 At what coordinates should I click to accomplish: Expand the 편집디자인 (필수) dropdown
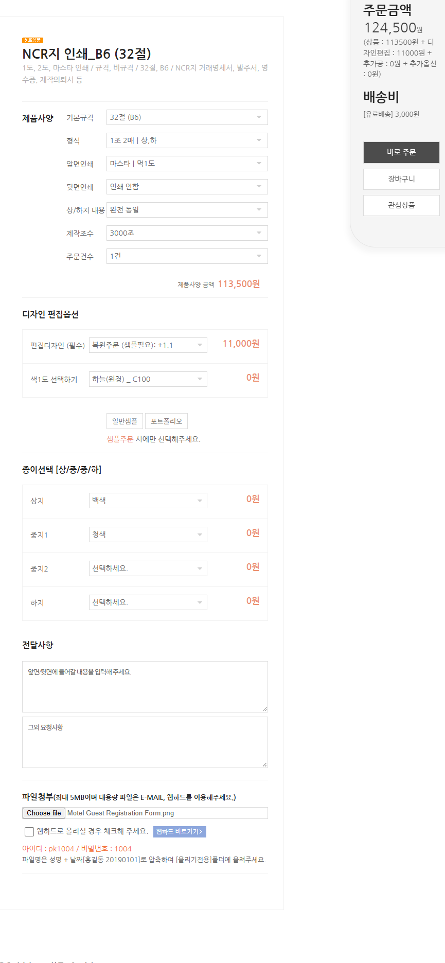click(x=148, y=345)
